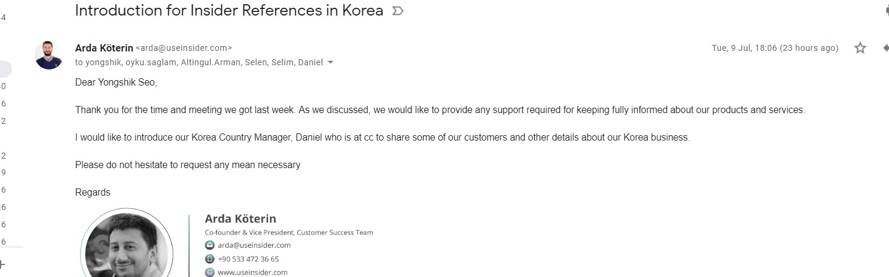The width and height of the screenshot is (889, 277).
Task: Click the phone icon in the signature
Action: 209,259
